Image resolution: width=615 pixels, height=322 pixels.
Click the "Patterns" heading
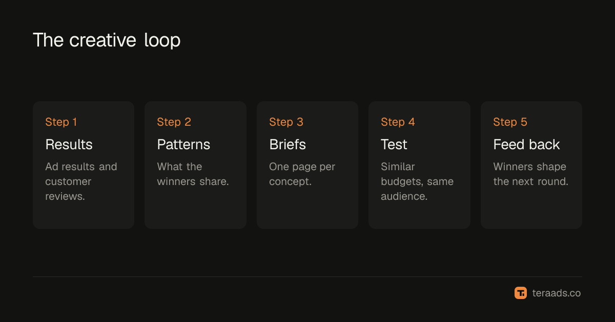coord(183,145)
